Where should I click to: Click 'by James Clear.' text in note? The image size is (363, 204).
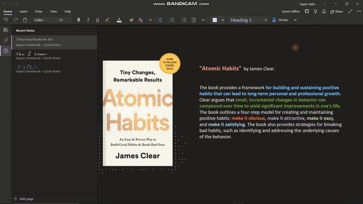(x=259, y=69)
